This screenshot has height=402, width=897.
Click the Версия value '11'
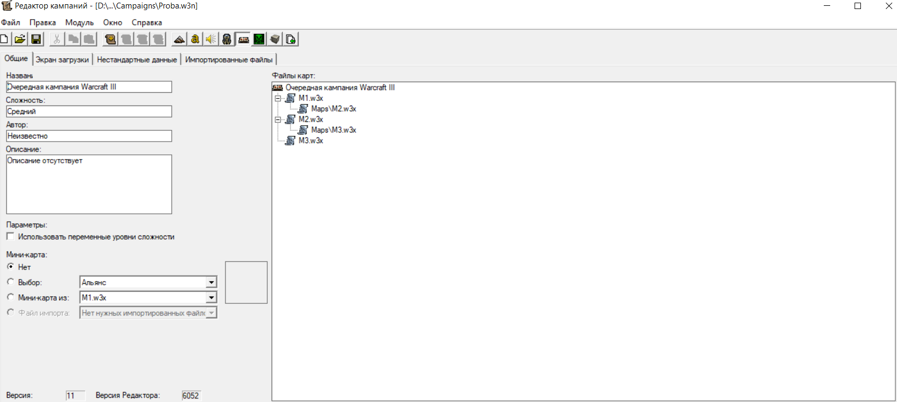click(75, 396)
